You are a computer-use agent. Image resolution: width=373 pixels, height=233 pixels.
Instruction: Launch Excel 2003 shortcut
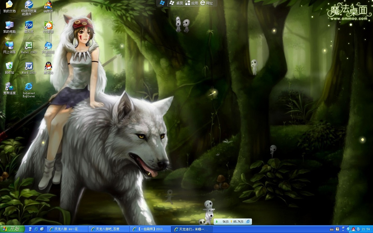(x=29, y=48)
